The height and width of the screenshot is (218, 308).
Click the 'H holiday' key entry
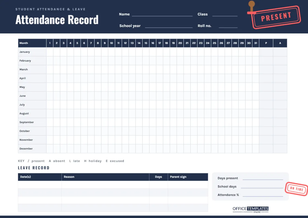tap(93, 161)
